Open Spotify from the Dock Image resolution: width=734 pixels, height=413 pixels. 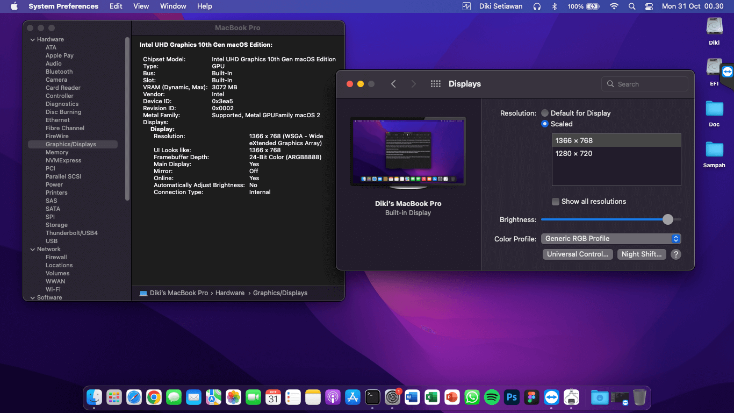point(492,397)
